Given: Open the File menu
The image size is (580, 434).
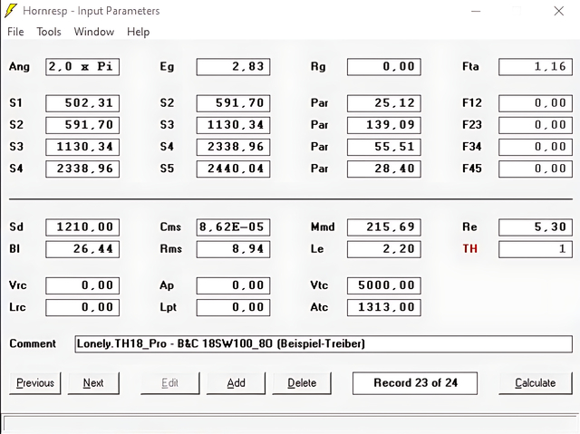Looking at the screenshot, I should pos(15,32).
